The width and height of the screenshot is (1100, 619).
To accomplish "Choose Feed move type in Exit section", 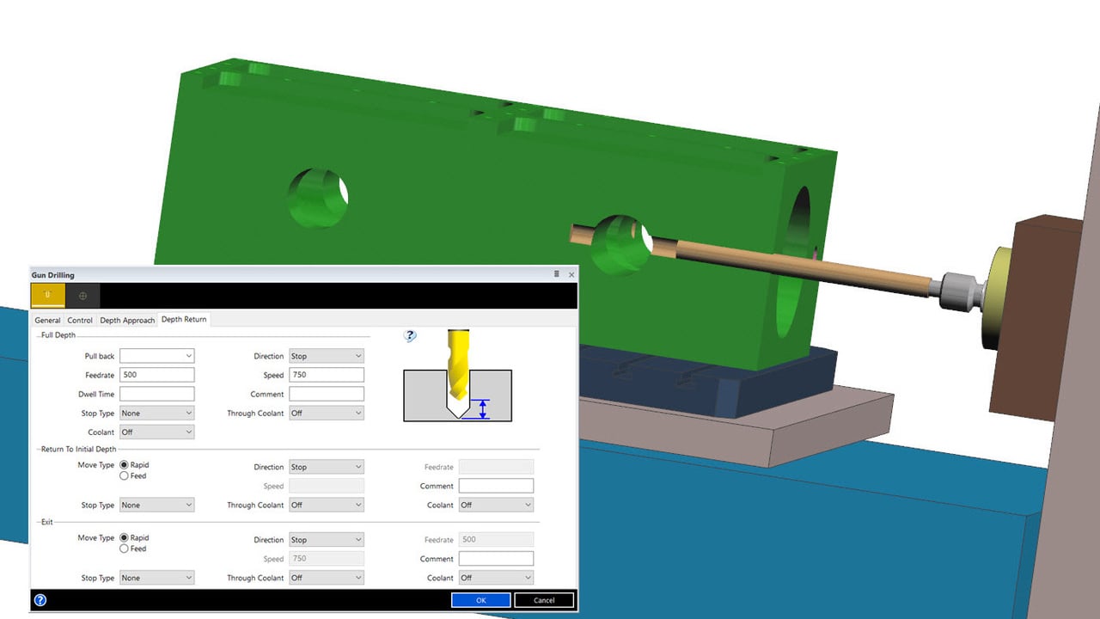I will pos(125,549).
